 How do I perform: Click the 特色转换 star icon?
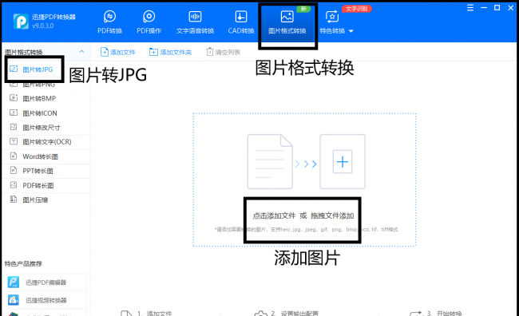(332, 16)
